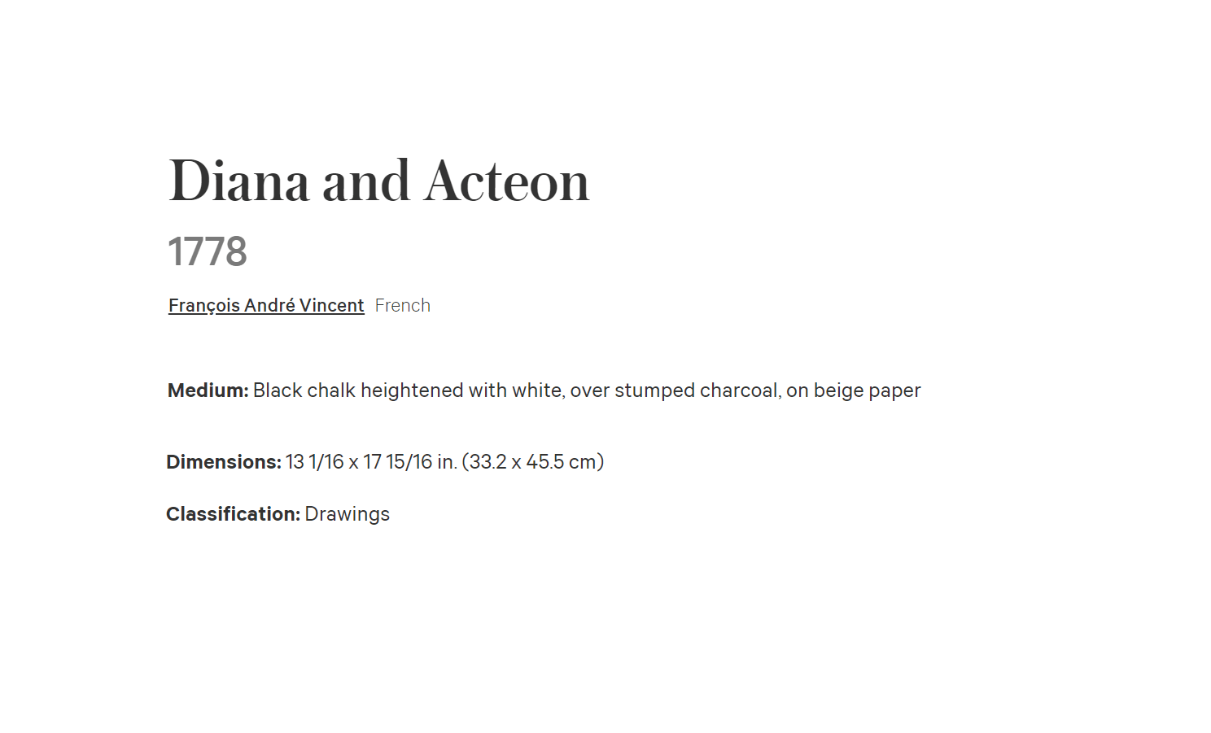The image size is (1211, 733).
Task: Select the Drawings classification value
Action: pos(348,514)
